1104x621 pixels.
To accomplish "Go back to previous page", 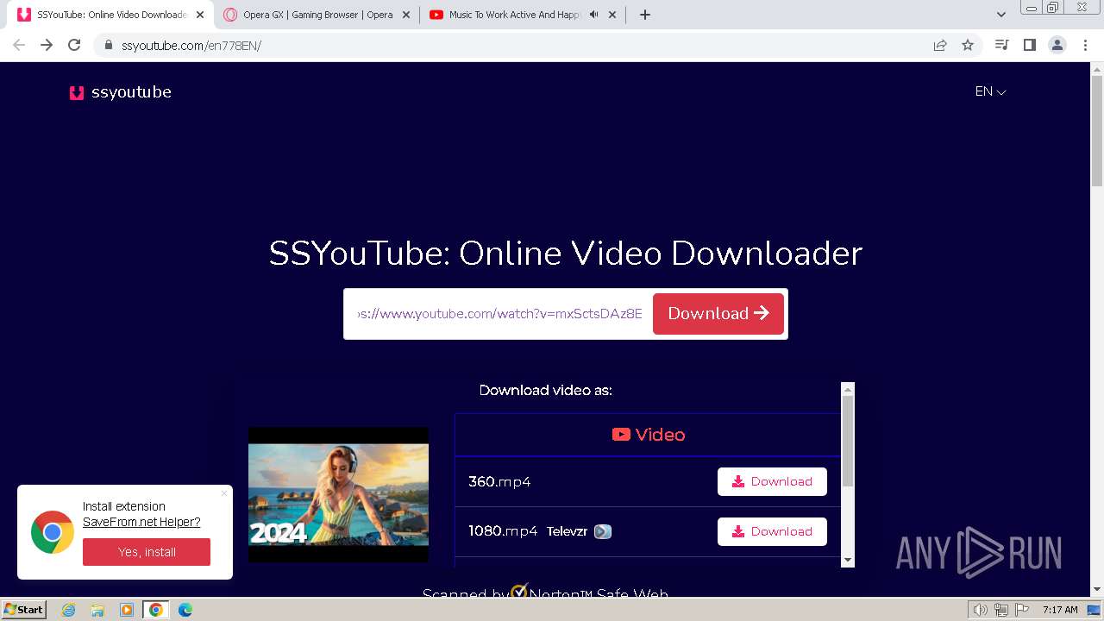I will click(x=19, y=45).
